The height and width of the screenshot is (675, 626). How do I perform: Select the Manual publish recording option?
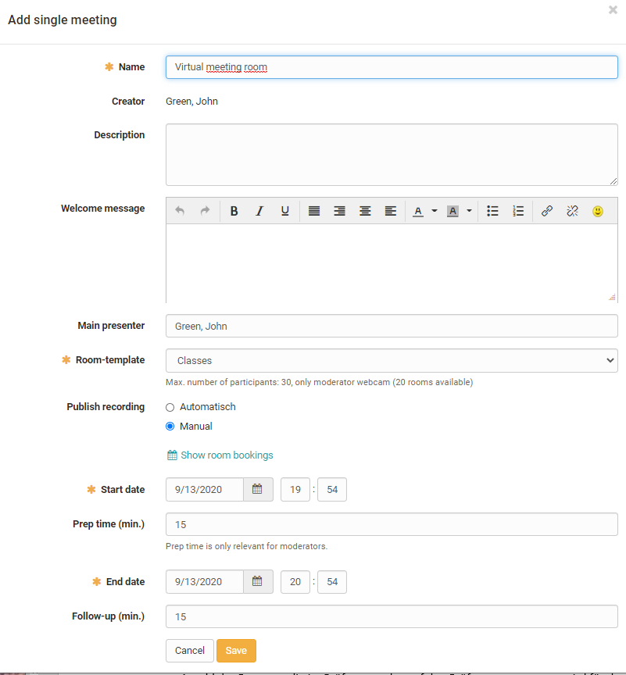(x=170, y=427)
